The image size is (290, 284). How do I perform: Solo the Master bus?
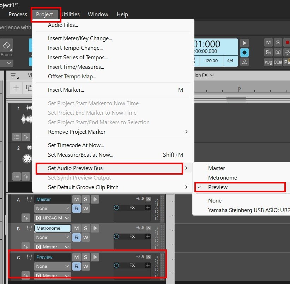point(85,199)
